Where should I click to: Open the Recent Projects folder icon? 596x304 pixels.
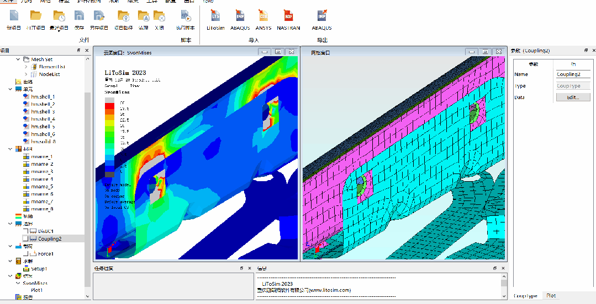[59, 15]
